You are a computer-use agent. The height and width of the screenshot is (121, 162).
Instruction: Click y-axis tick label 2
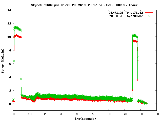(x=10, y=90)
